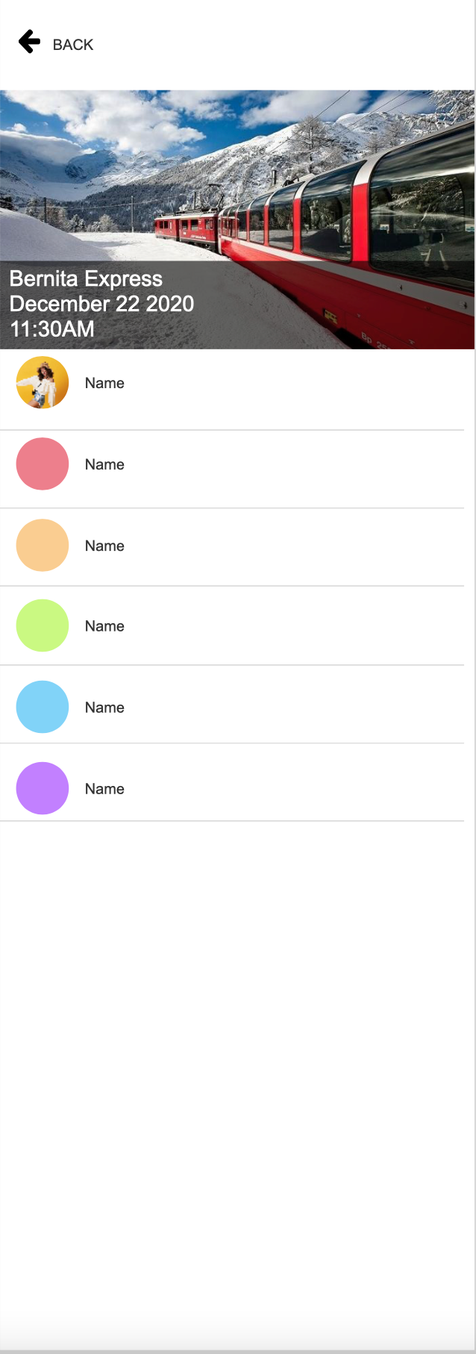Open the Name beside the orange avatar
The width and height of the screenshot is (476, 1354).
tap(104, 546)
